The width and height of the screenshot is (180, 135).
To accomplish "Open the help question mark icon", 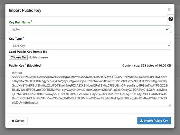I will coord(171,19).
